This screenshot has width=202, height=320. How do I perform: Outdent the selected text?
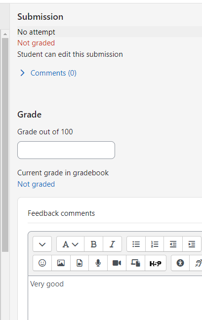click(x=173, y=244)
